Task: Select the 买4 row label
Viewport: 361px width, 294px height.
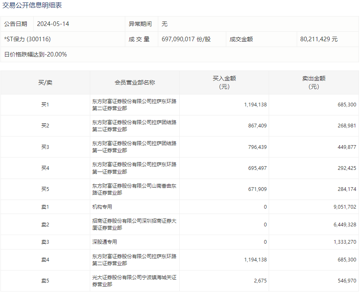Action: coord(45,168)
